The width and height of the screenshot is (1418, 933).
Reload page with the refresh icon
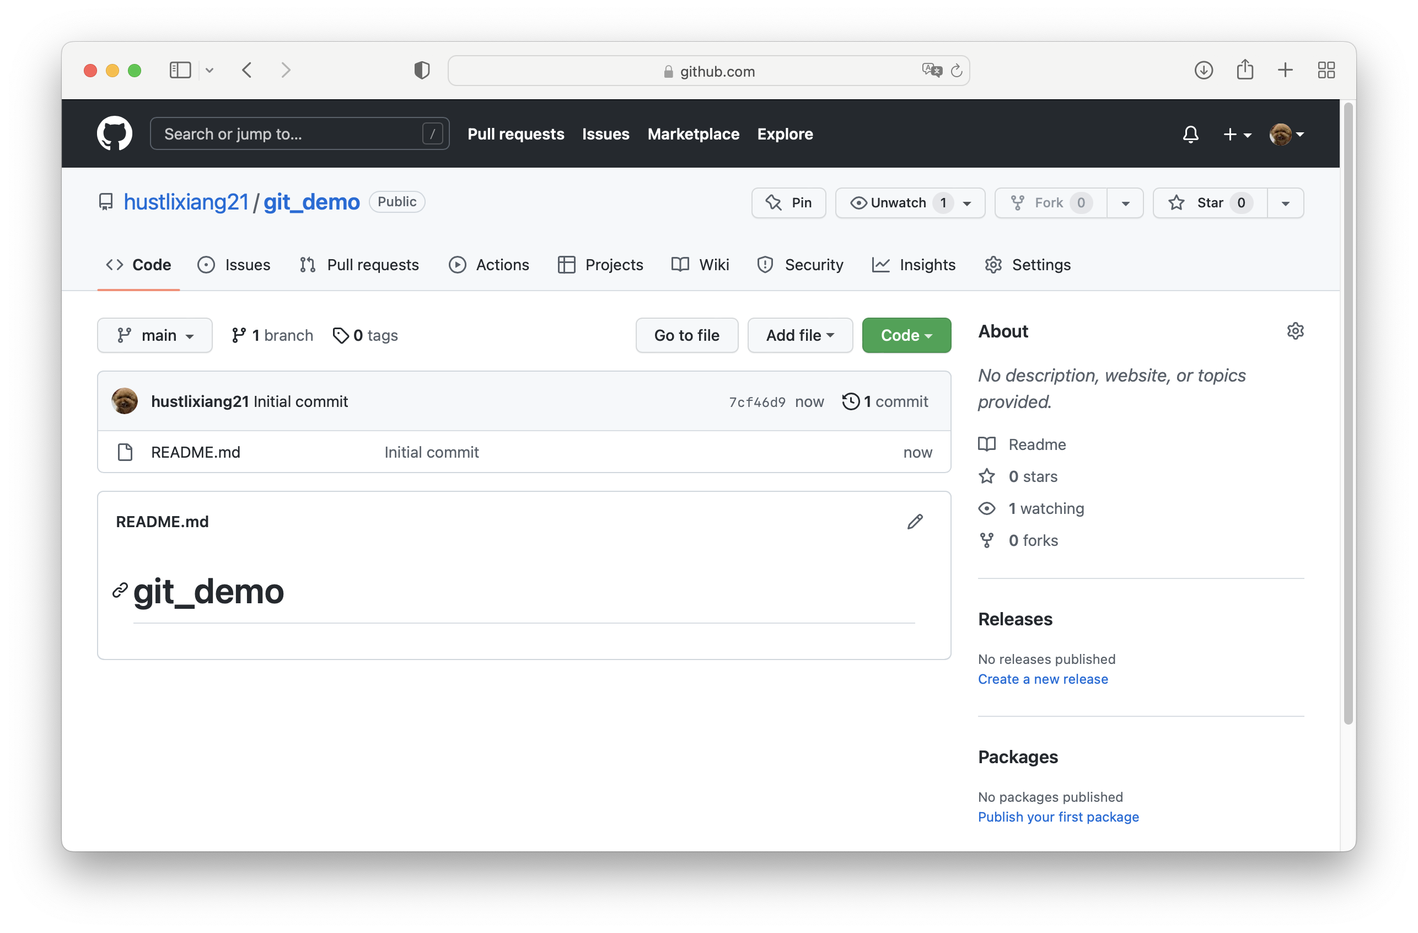(x=956, y=71)
